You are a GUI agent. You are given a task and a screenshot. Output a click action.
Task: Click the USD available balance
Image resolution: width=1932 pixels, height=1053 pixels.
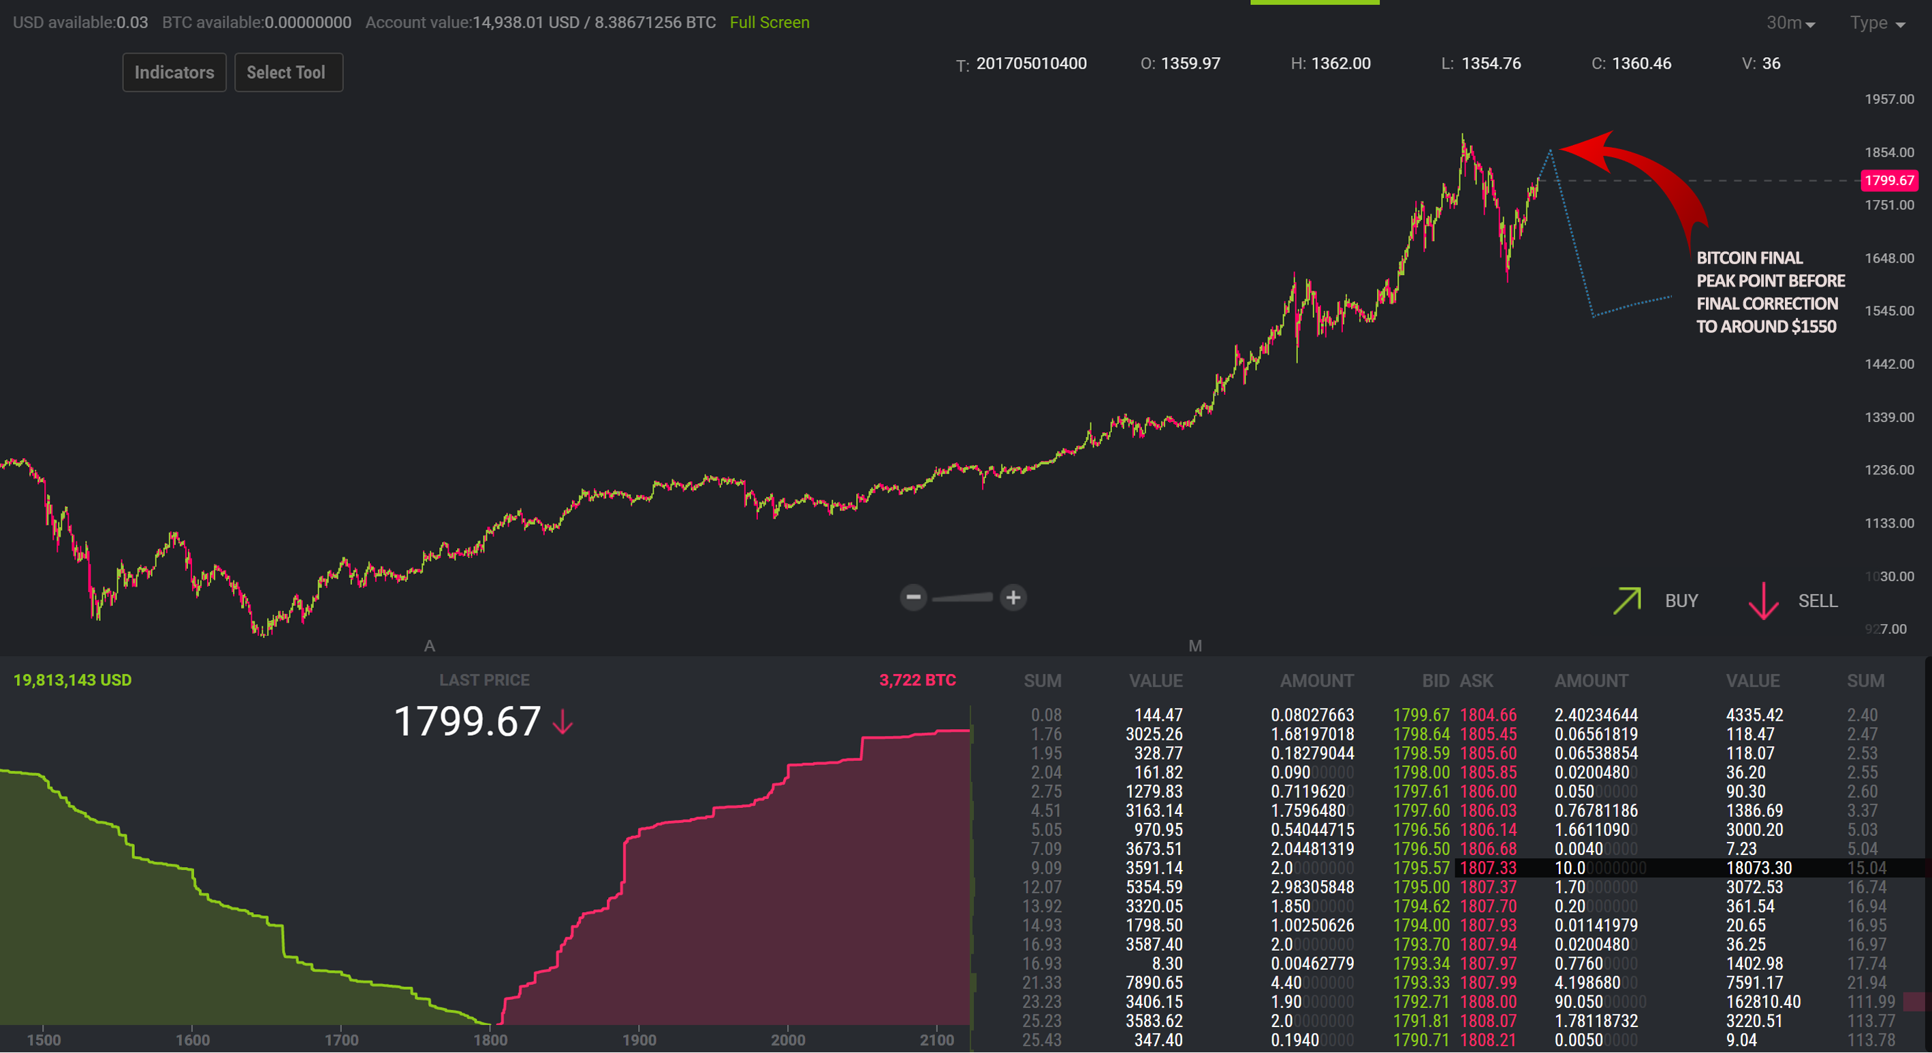80,22
